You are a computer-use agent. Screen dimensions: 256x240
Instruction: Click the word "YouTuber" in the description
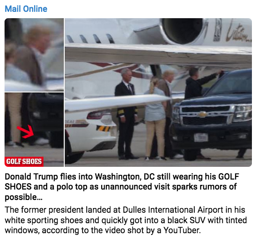[x=182, y=230]
